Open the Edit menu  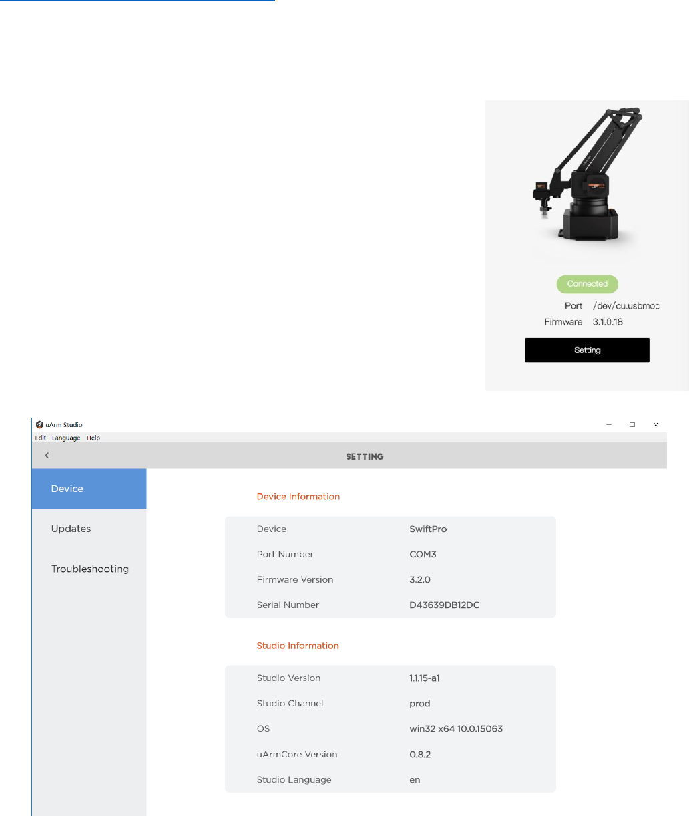[x=41, y=438]
